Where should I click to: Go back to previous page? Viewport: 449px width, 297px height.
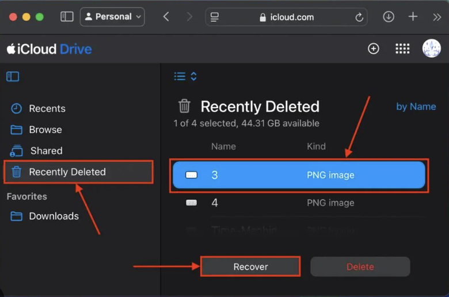166,17
